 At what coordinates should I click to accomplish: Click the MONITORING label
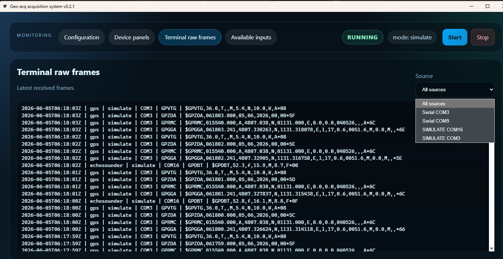34,35
